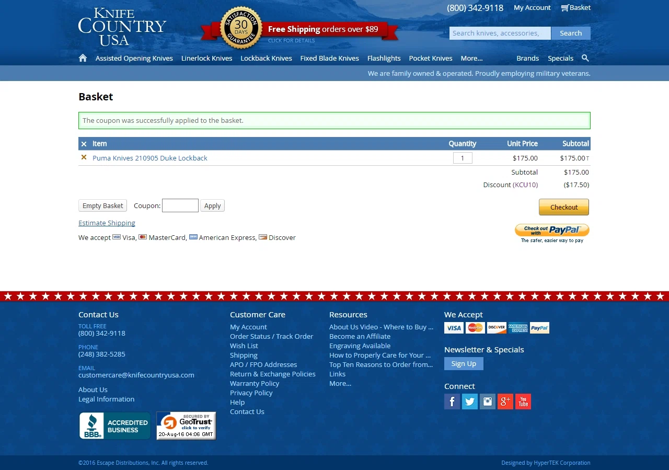This screenshot has height=470, width=669.
Task: Click the MasterCard logo in footer
Action: [x=475, y=328]
